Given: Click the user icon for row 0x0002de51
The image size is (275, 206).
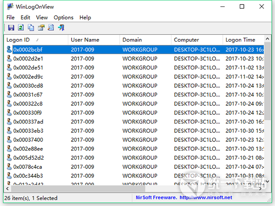Looking at the screenshot, I should point(9,68).
